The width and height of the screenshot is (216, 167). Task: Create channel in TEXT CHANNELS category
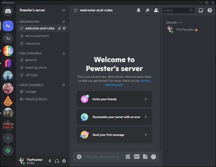click(64, 53)
